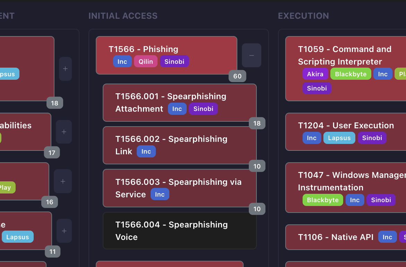Click the Inc tag on T1106 Native API
The width and height of the screenshot is (406, 267).
click(387, 237)
